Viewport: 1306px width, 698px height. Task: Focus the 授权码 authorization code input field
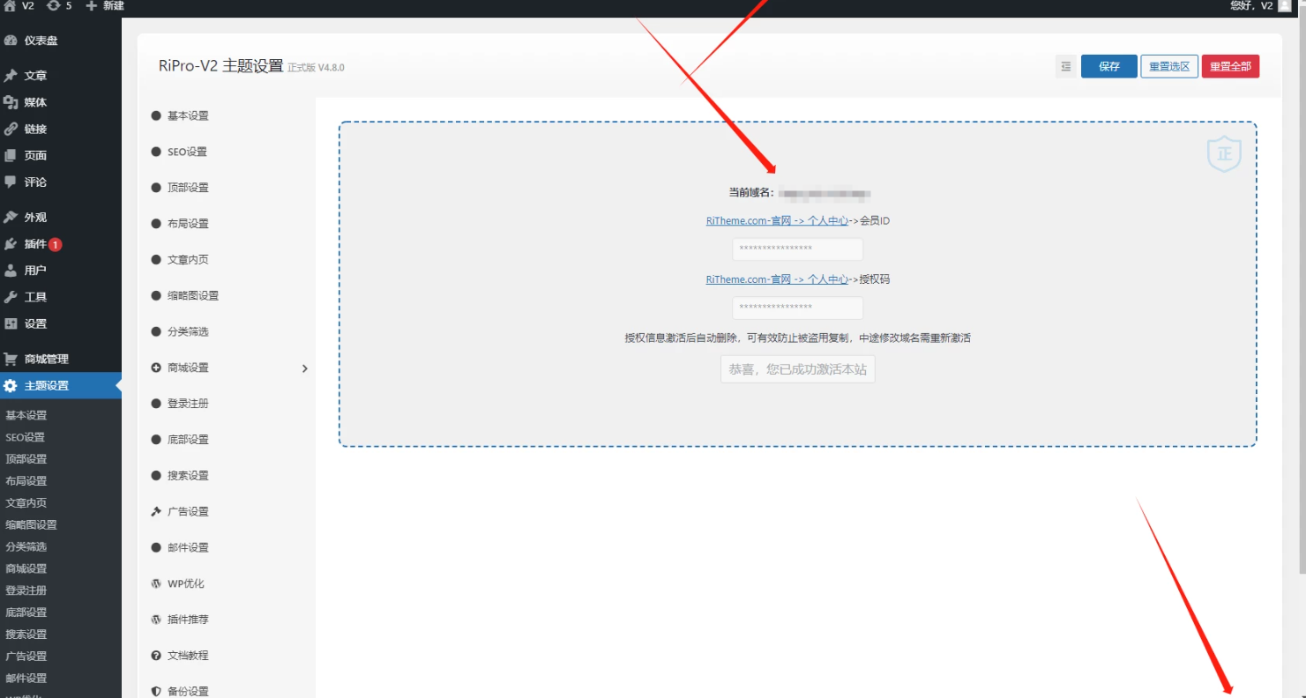[x=798, y=308]
